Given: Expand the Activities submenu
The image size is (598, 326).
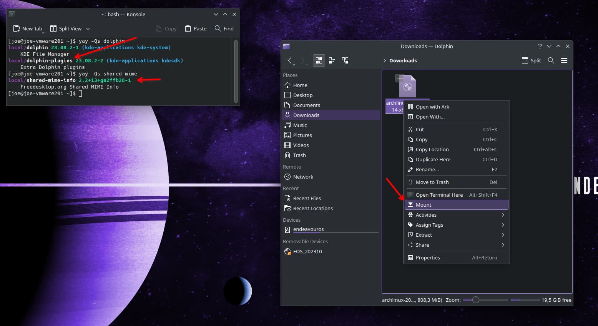Looking at the screenshot, I should pyautogui.click(x=457, y=215).
